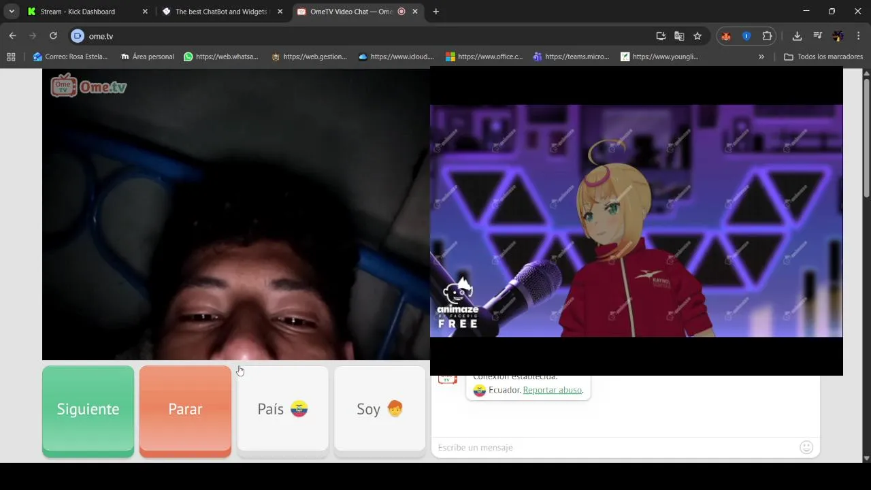Open the web.gestion bookmark
This screenshot has width=871, height=490.
coord(309,56)
